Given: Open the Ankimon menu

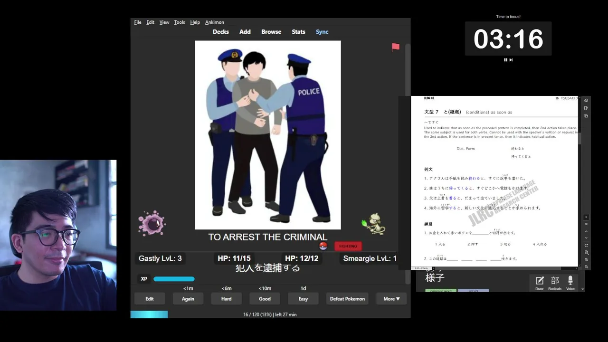Looking at the screenshot, I should tap(215, 22).
